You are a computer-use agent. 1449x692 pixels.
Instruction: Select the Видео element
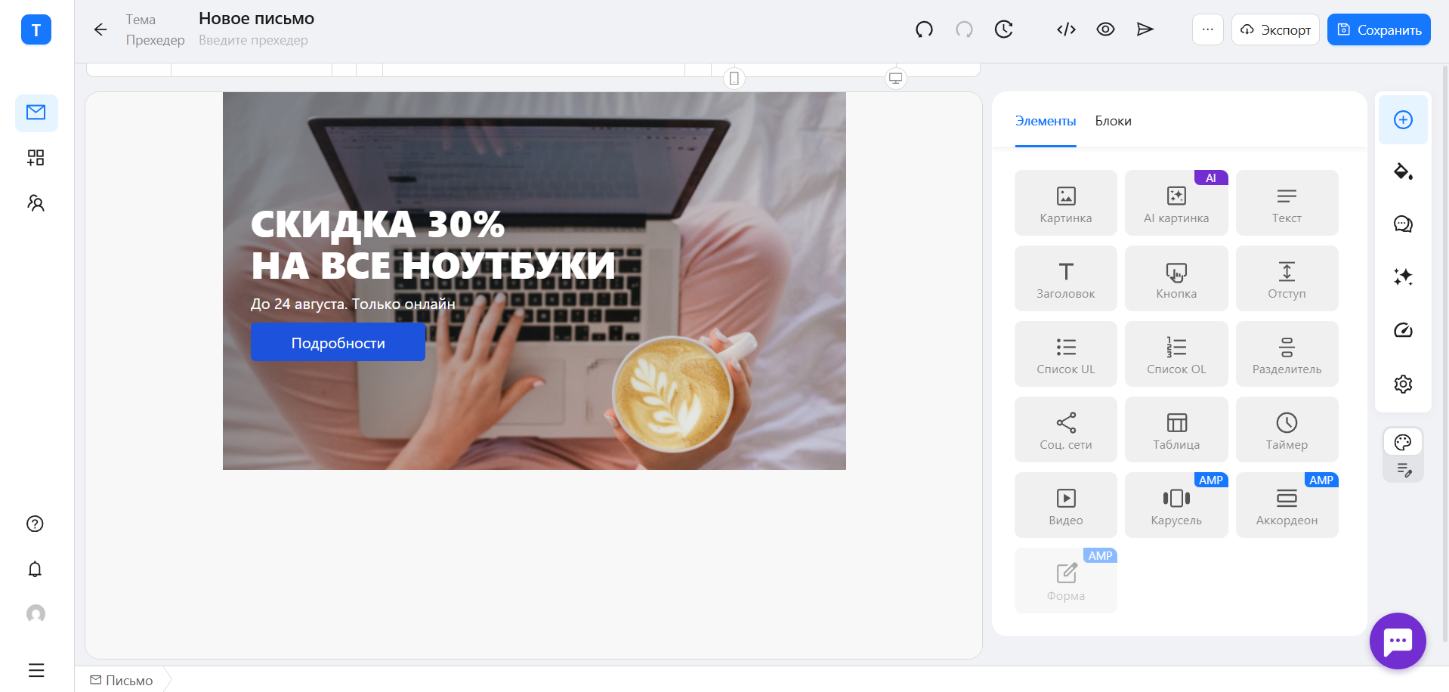click(x=1065, y=505)
